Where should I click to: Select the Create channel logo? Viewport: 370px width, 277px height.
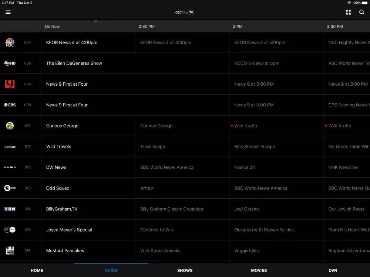pyautogui.click(x=10, y=147)
